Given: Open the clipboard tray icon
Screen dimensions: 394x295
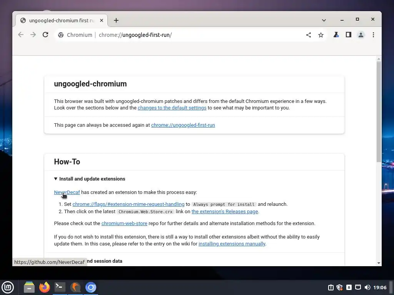Looking at the screenshot, I should (x=331, y=287).
